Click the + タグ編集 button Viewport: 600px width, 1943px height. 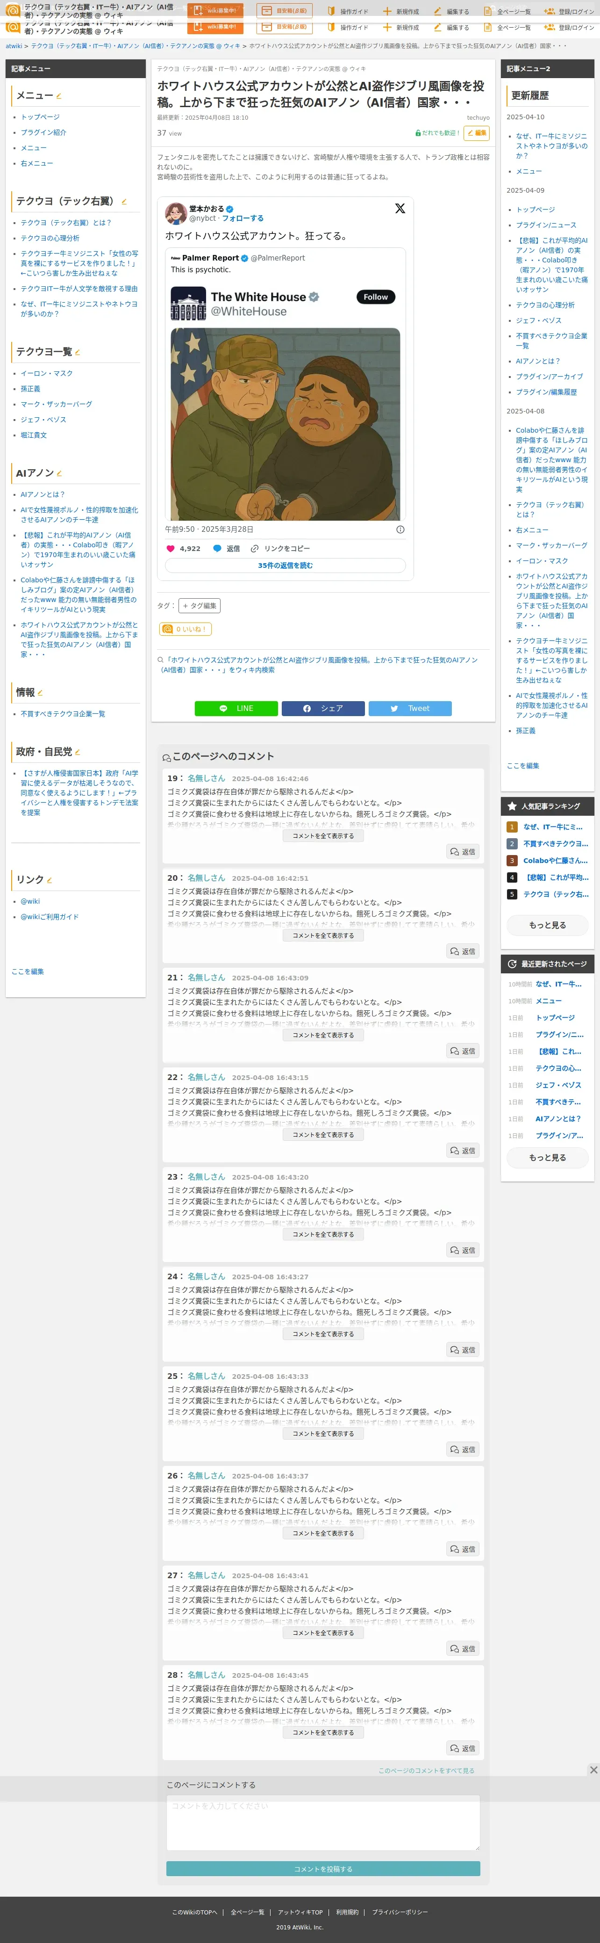[x=200, y=606]
